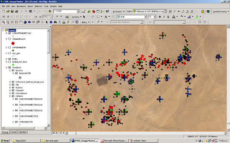Go back to previous extent
Image resolution: width=230 pixels, height=143 pixels.
coord(30,22)
